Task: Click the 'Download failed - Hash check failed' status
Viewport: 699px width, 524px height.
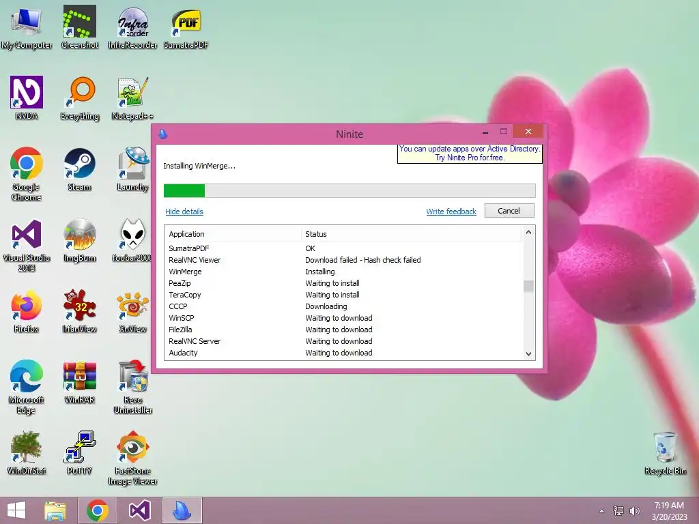Action: (363, 260)
